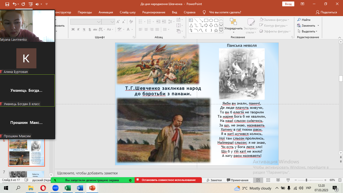The width and height of the screenshot is (343, 193).
Task: Switch to the Слайд-шоу tab
Action: (x=128, y=12)
